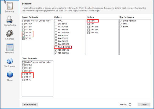This screenshot has width=154, height=109.
Task: Uncheck SHA 384 hash
Action: coord(89,30)
